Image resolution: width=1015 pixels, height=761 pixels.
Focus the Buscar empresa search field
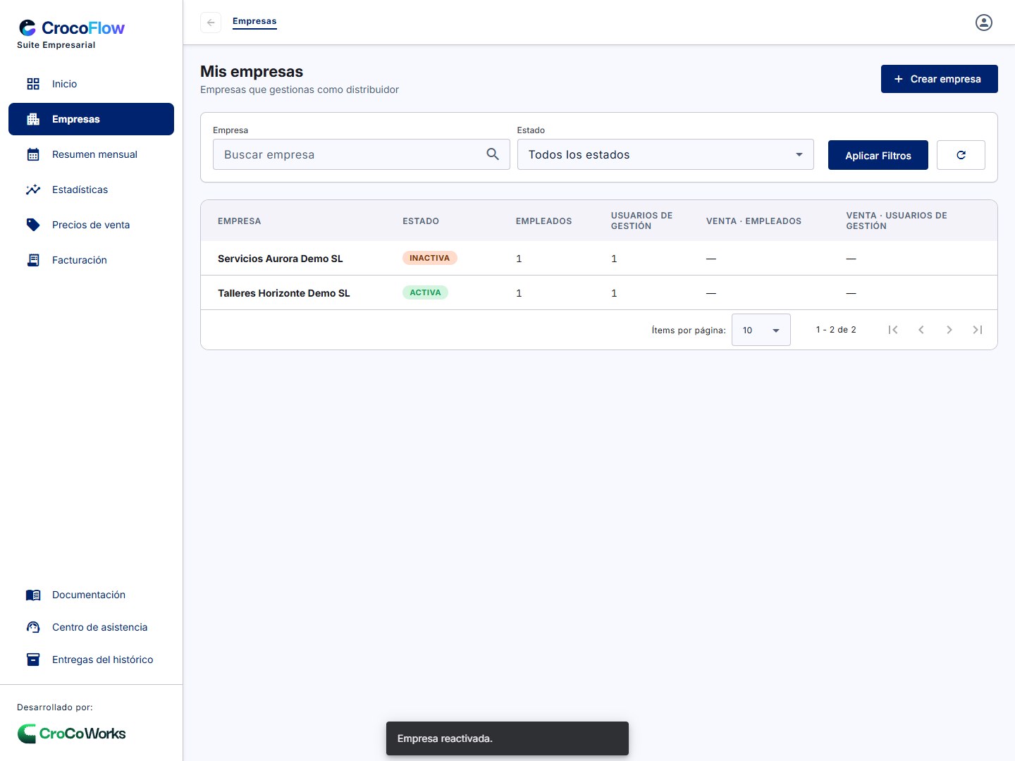tap(362, 154)
